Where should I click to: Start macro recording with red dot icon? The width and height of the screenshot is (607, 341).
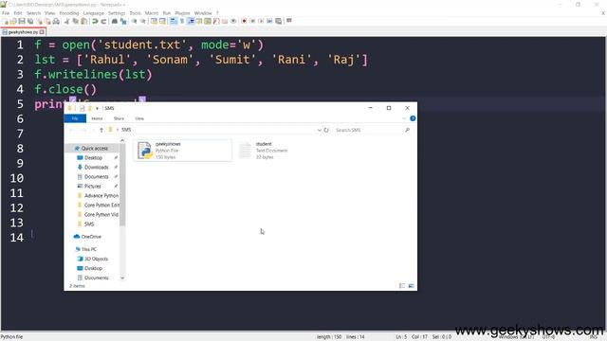244,21
